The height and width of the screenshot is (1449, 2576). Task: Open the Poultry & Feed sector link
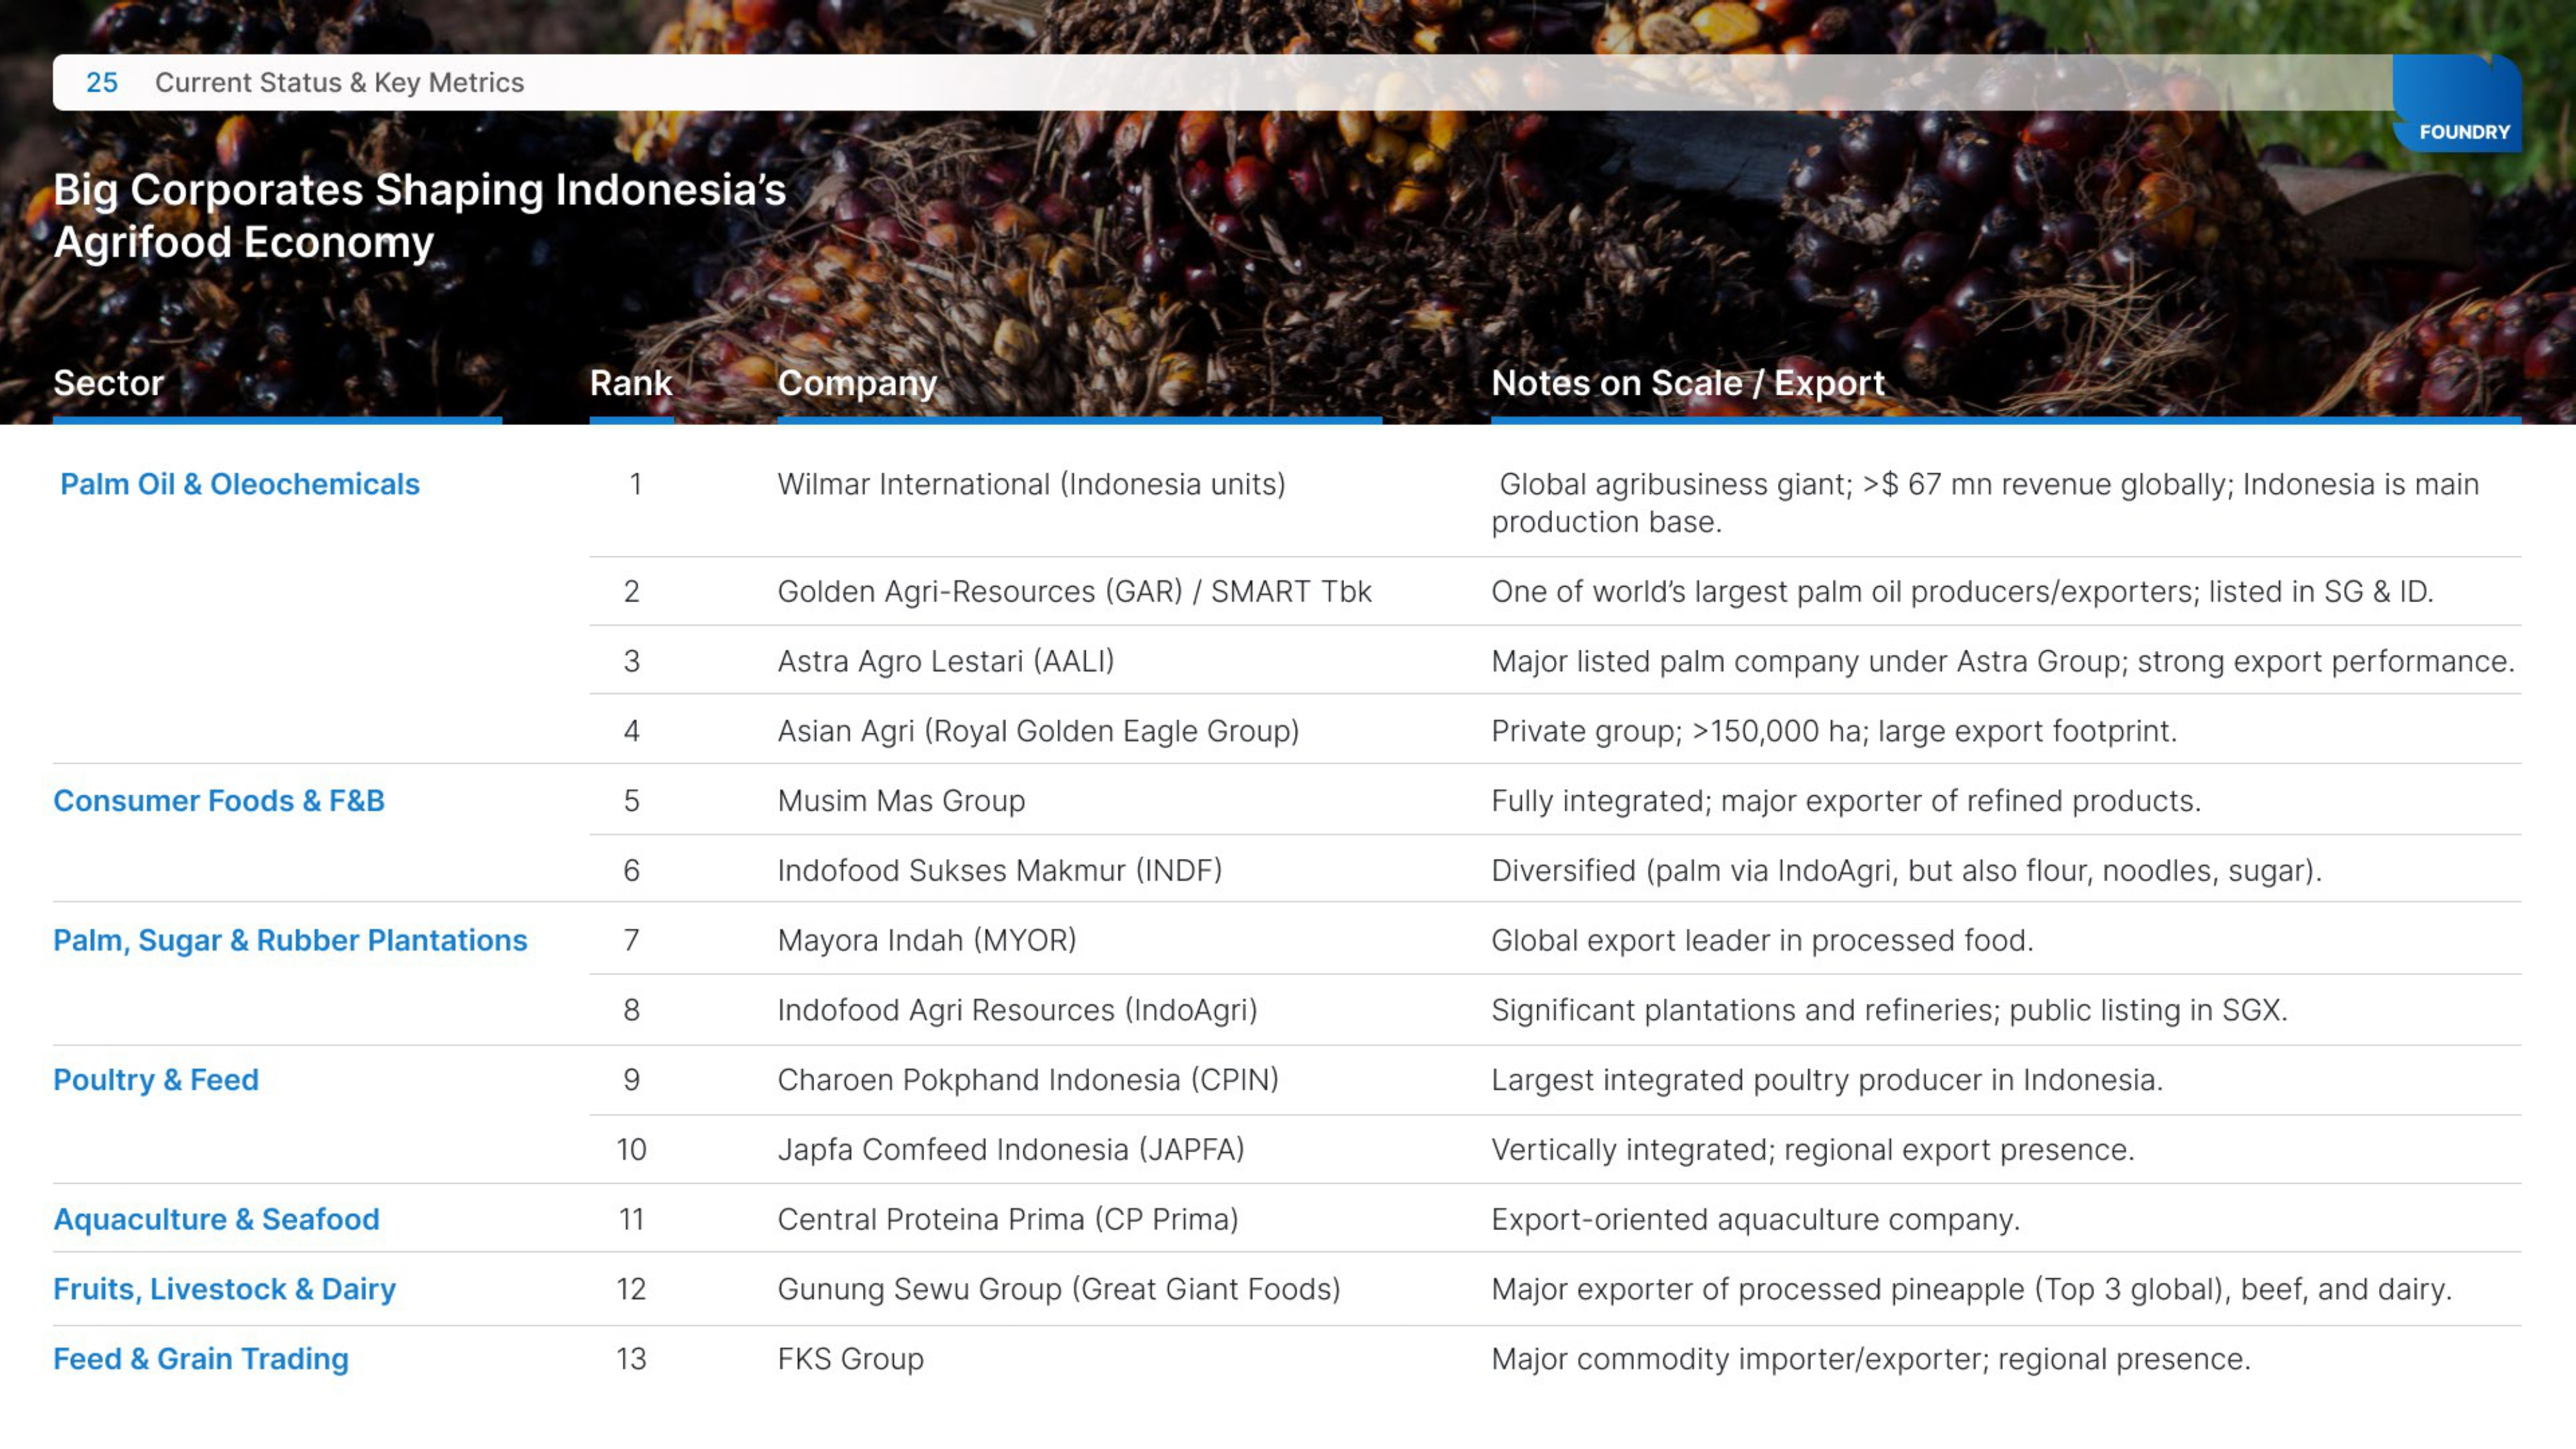pos(156,1080)
